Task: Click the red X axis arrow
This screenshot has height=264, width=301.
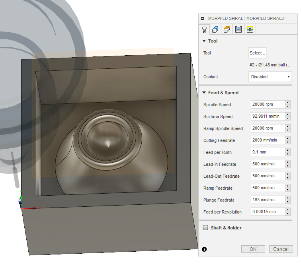Action: pyautogui.click(x=30, y=208)
